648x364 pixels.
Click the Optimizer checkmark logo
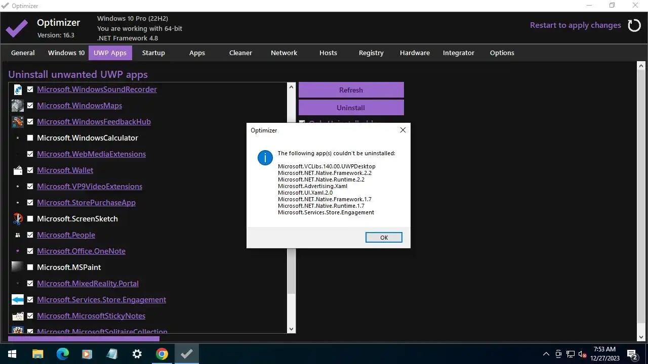(17, 29)
